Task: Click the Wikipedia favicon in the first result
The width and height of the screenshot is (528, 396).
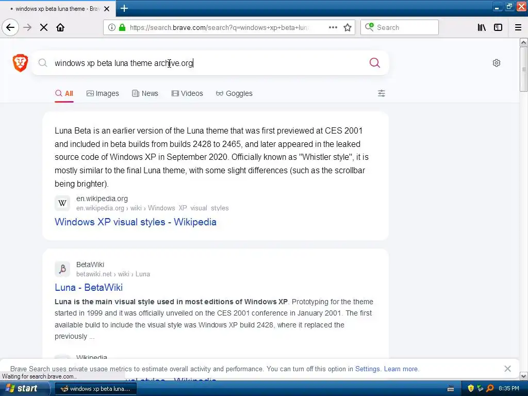Action: 62,203
